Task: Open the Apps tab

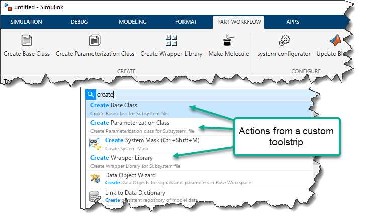Action: coord(292,22)
